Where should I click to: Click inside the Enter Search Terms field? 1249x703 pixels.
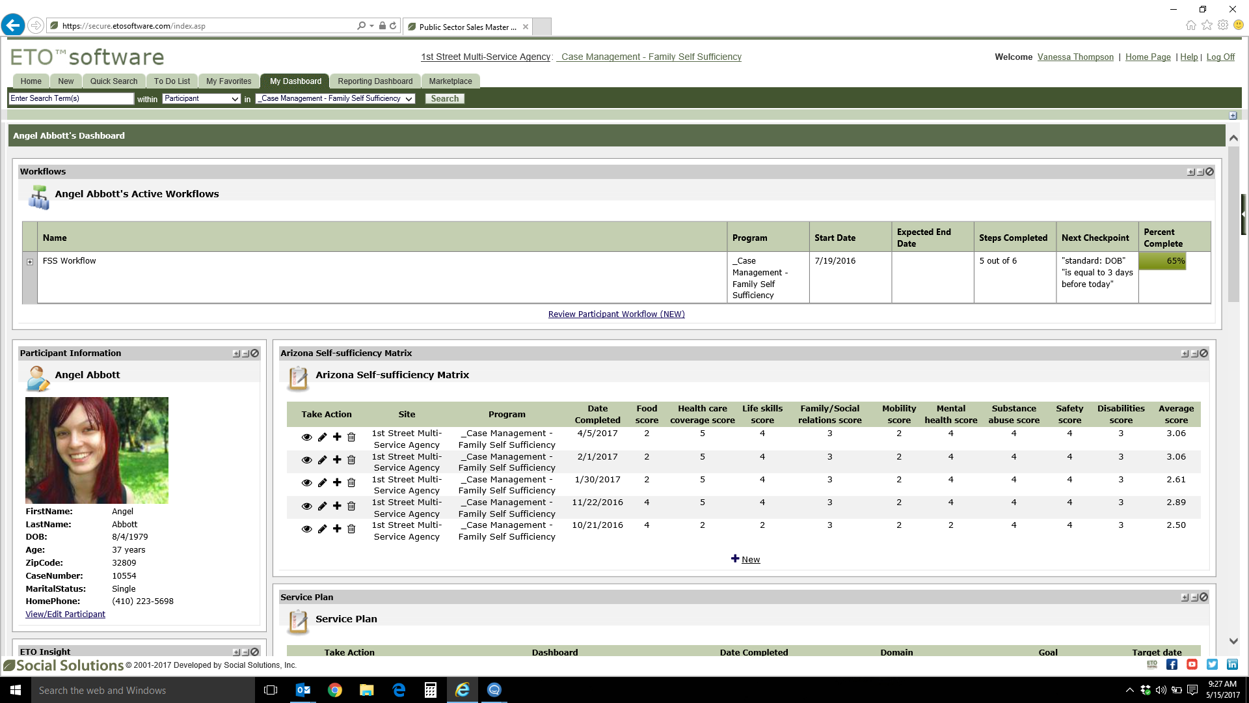tap(70, 98)
